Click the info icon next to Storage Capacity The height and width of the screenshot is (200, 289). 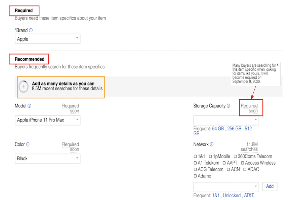pos(229,106)
